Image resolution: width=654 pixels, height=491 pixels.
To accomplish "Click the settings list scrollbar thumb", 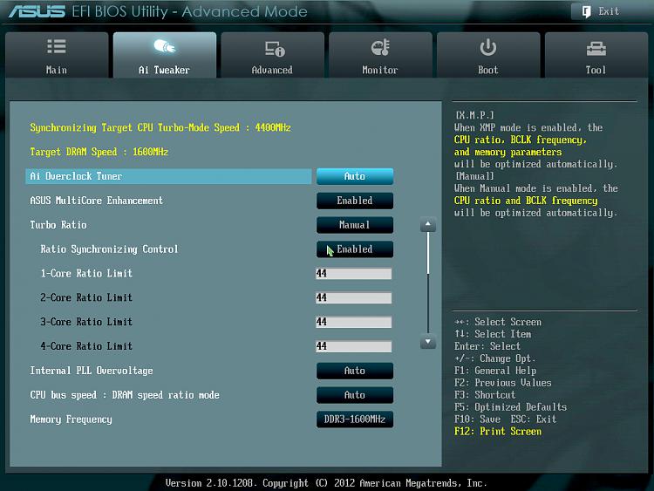I will [428, 253].
